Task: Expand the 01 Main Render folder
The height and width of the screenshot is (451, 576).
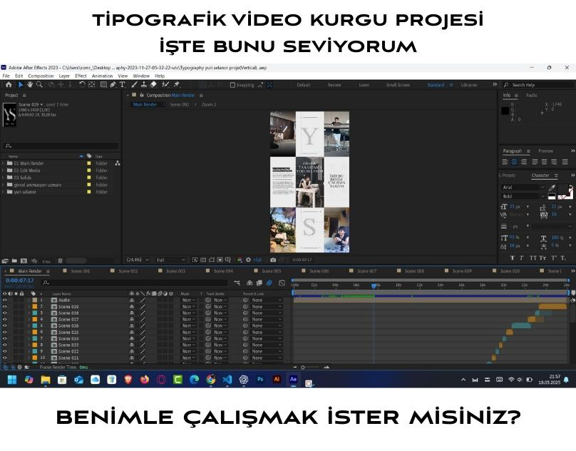Action: pos(3,163)
